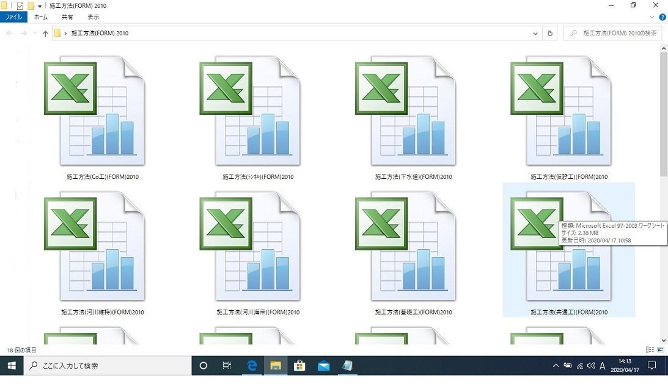The width and height of the screenshot is (668, 389).
Task: Go forward with the forward arrow
Action: (x=24, y=33)
